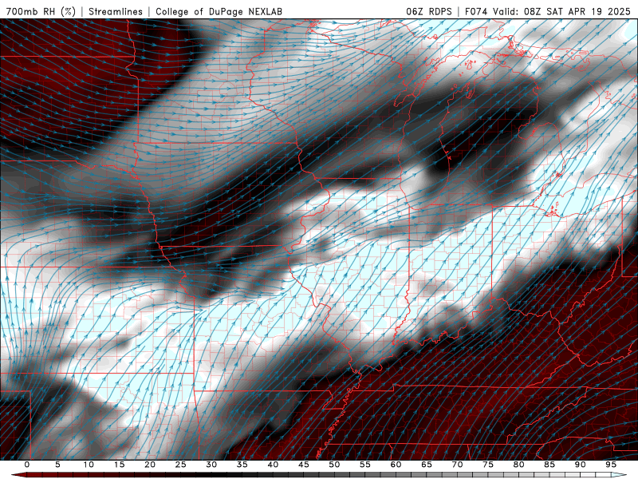Select the "06Z RDPS" model run label
This screenshot has height=479, width=638.
(429, 11)
